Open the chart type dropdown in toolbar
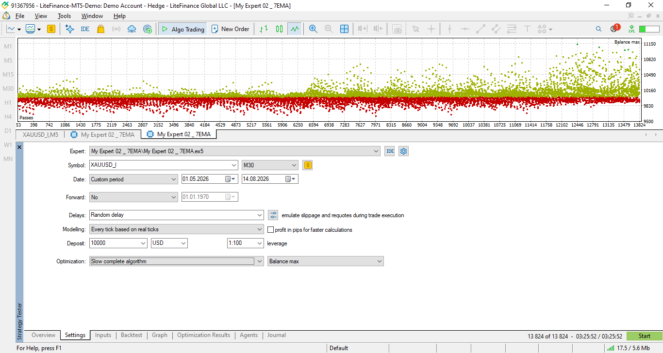 [14, 29]
